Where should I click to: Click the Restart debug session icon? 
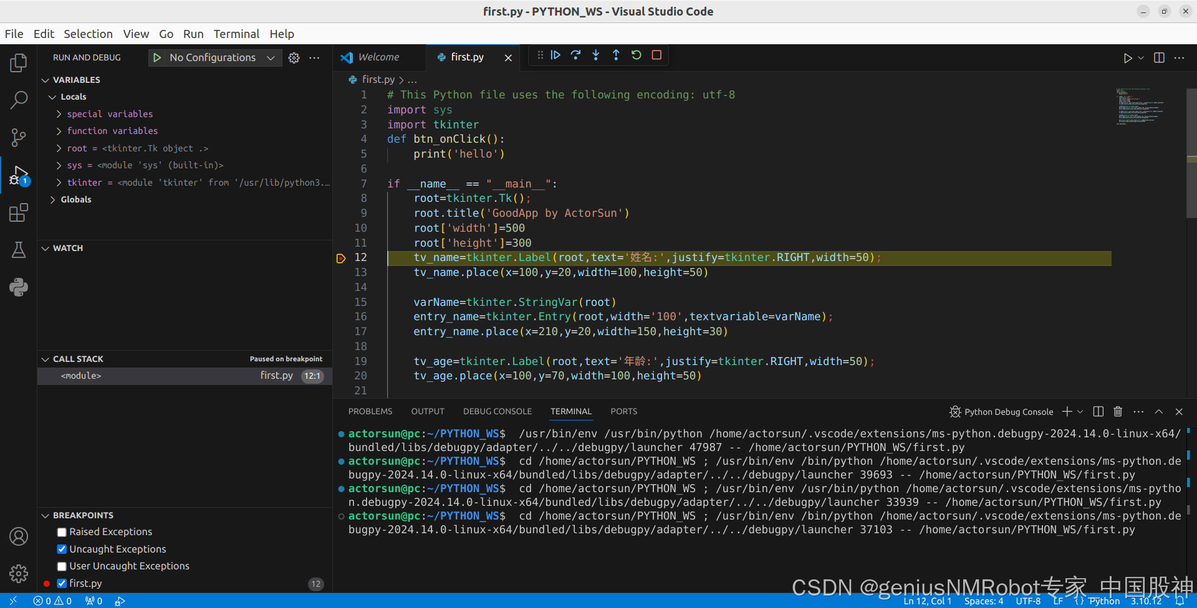(636, 55)
